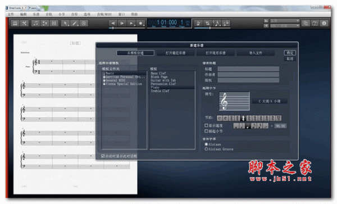Select the first common-time C meter button
This screenshot has height=204, width=337.
click(220, 118)
